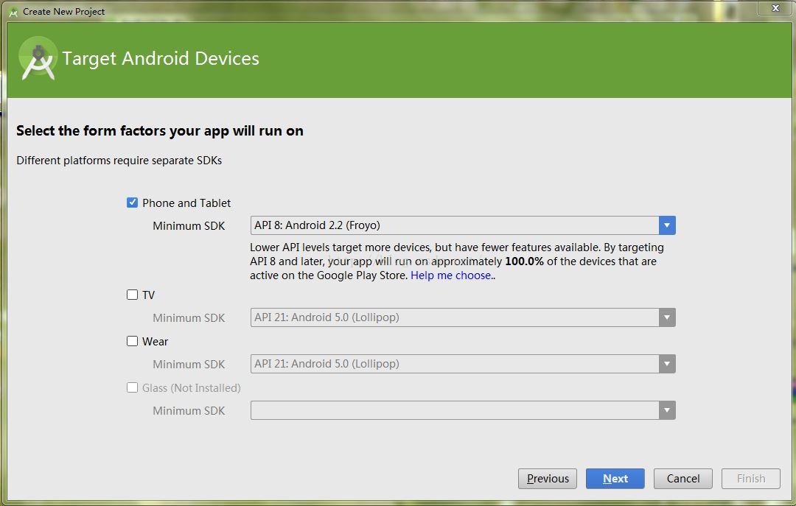Click the Minimum SDK label under Glass
Image resolution: width=796 pixels, height=506 pixels.
(189, 410)
